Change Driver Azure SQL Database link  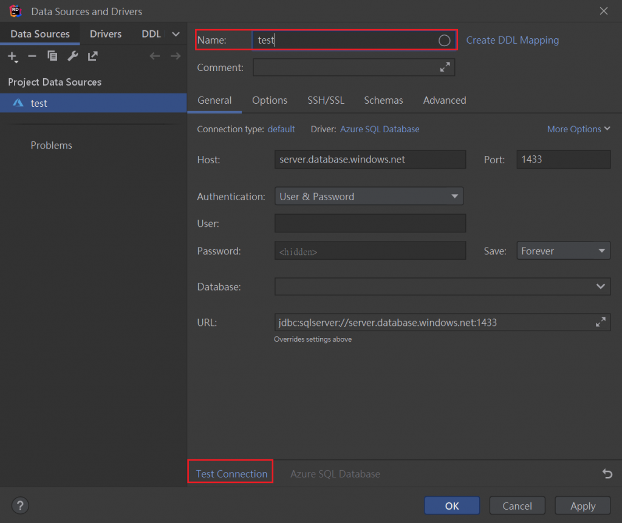(x=380, y=129)
